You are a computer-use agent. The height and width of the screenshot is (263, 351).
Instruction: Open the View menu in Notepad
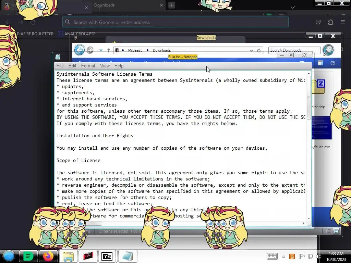click(x=105, y=66)
